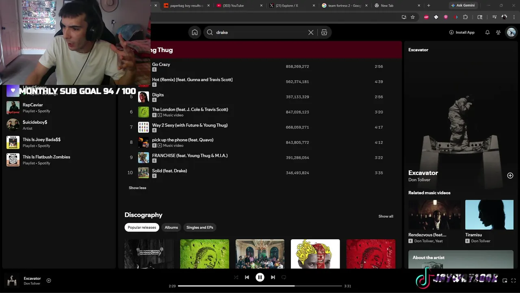Close the YouTube tab
This screenshot has width=520, height=293.
[261, 6]
